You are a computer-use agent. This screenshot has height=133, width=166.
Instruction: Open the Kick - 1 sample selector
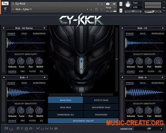(x=24, y=77)
